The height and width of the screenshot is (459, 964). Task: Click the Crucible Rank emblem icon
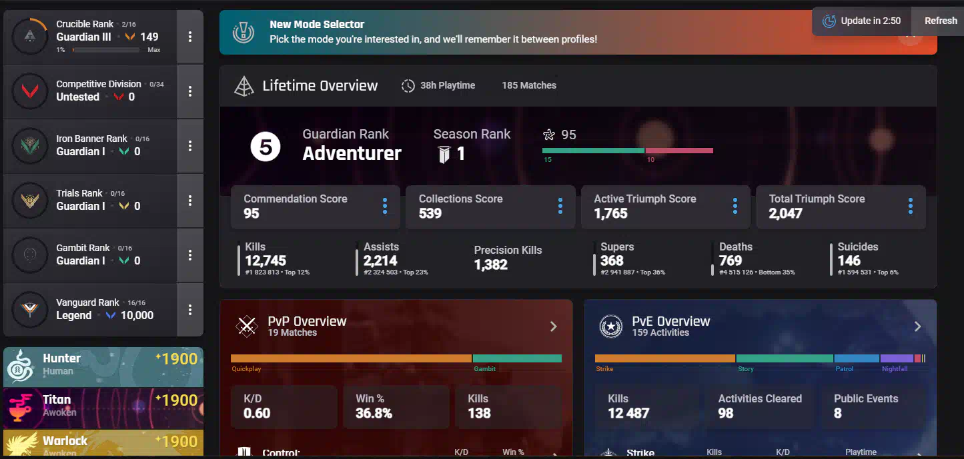[29, 37]
